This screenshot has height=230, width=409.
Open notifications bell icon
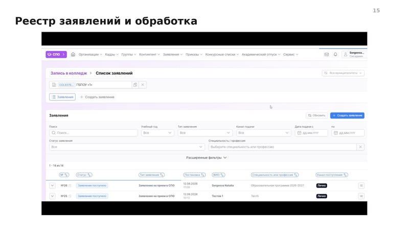click(335, 55)
